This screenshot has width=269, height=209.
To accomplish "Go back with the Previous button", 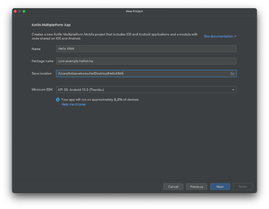I will 196,187.
